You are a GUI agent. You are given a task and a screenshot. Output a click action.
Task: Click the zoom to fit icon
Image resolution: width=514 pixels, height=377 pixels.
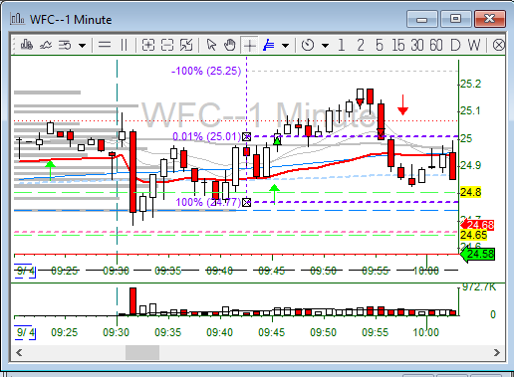[x=186, y=45]
